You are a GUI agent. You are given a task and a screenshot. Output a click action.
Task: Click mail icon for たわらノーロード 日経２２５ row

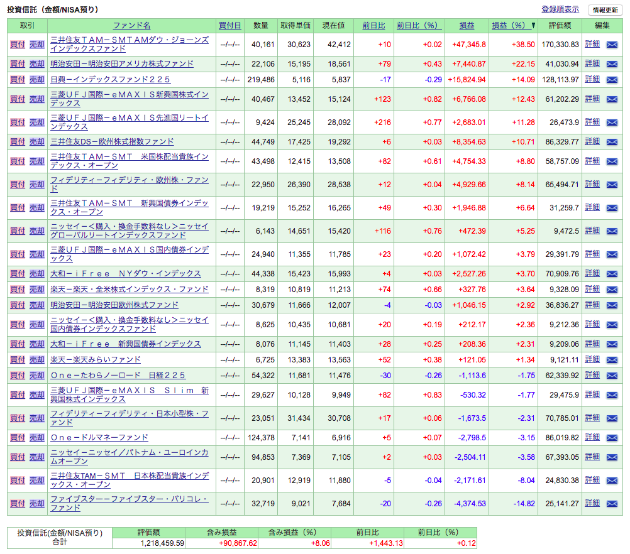tap(612, 376)
